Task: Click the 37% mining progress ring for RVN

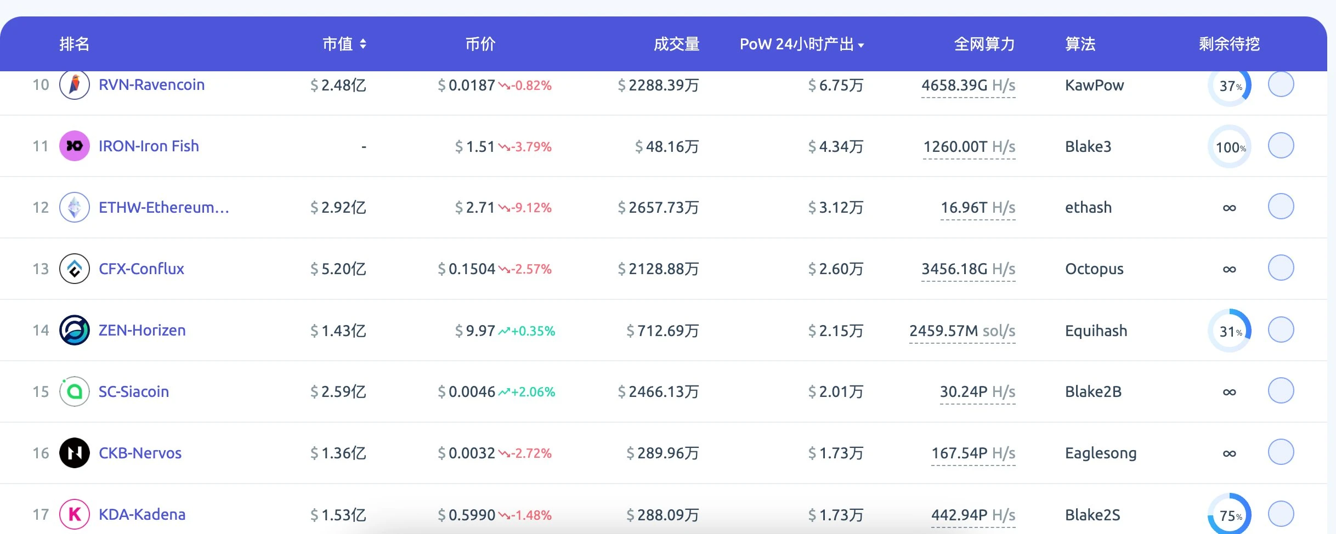Action: click(1230, 85)
